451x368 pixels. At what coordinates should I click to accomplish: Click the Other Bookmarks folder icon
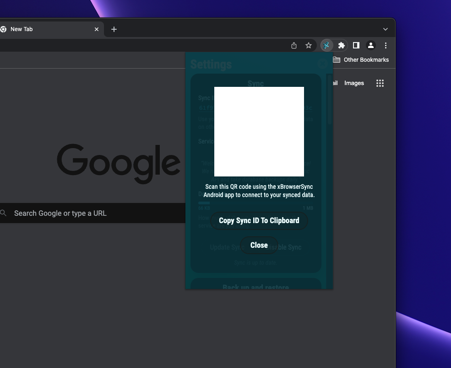coord(337,59)
